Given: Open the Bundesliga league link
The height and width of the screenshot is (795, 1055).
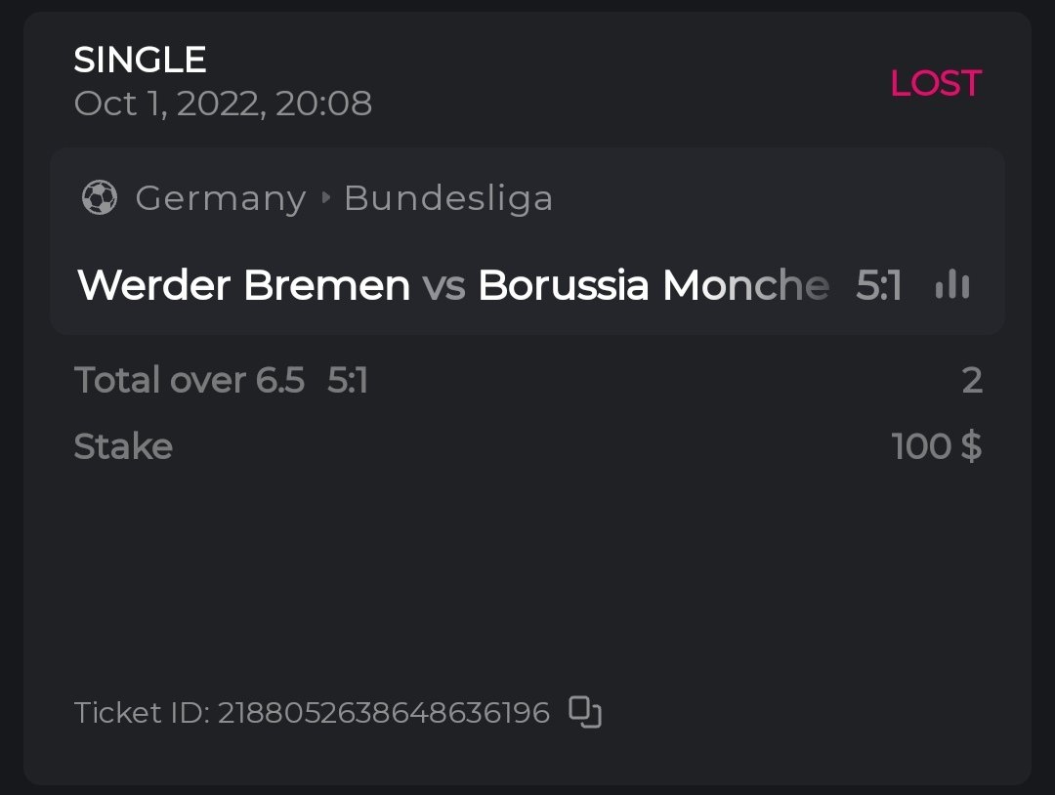Looking at the screenshot, I should (x=448, y=198).
